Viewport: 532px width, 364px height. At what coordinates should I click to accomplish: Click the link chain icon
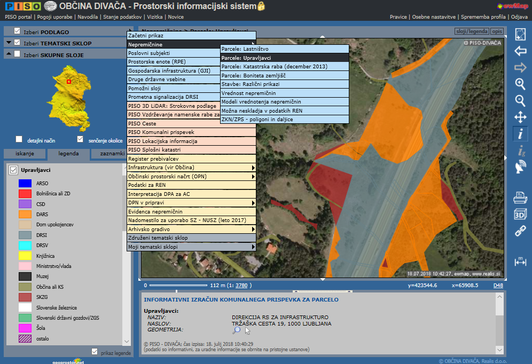(520, 231)
